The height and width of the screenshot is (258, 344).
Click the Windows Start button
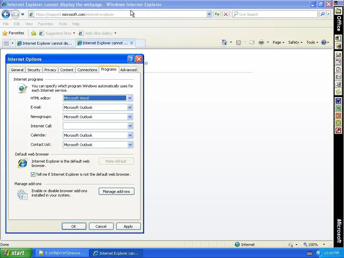pyautogui.click(x=16, y=253)
